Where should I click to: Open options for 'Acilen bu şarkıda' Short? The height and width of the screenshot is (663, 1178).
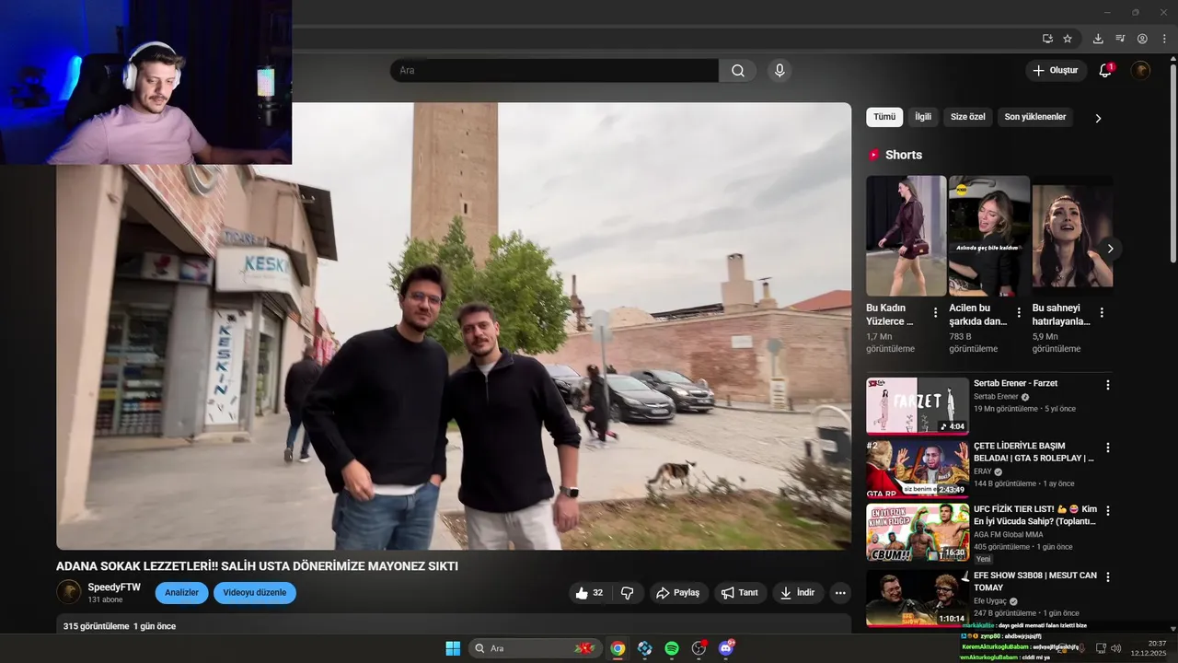[x=1019, y=313]
